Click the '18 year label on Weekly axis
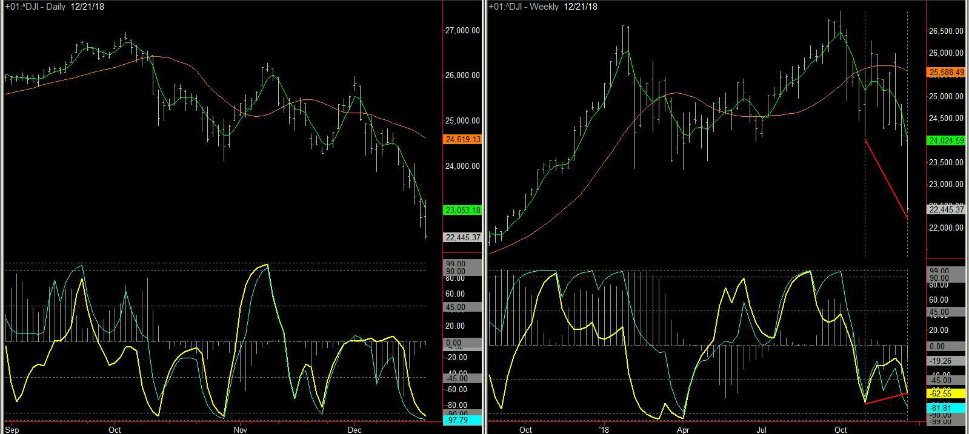 click(x=604, y=430)
